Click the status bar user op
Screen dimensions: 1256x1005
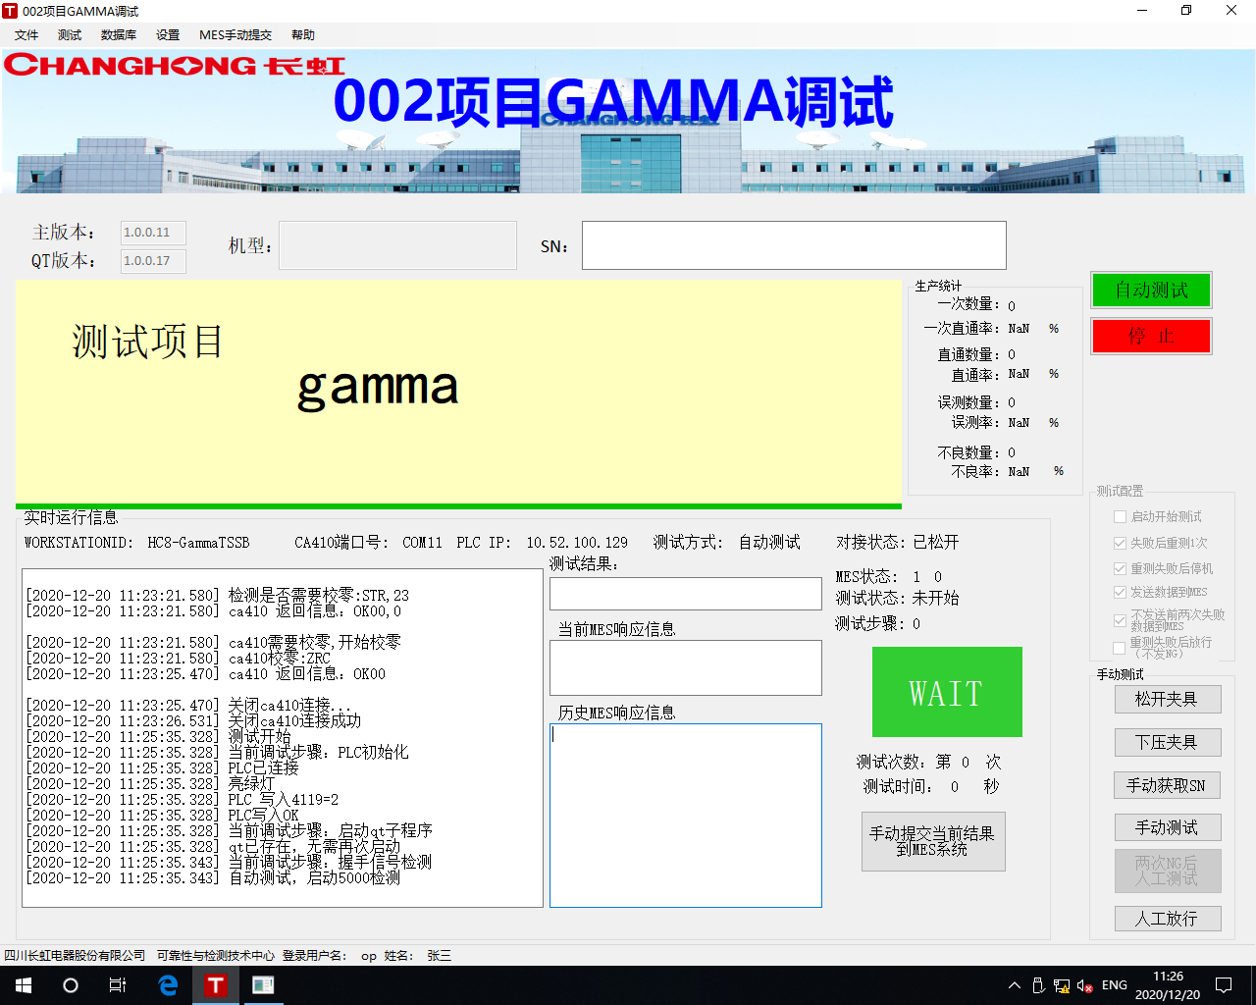coord(369,956)
